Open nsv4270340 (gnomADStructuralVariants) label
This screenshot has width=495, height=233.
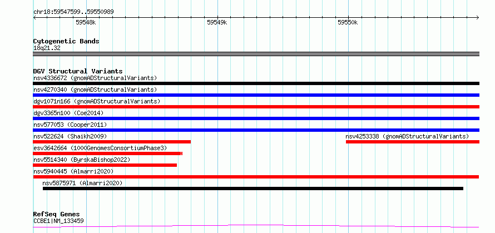pyautogui.click(x=95, y=90)
